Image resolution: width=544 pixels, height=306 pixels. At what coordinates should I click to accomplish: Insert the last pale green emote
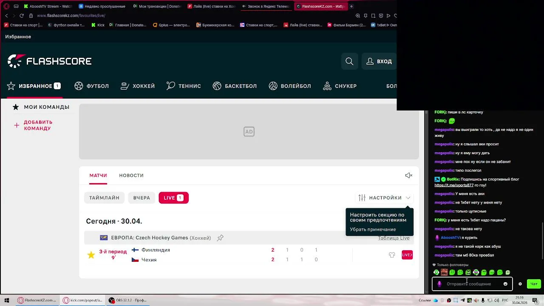click(x=507, y=272)
